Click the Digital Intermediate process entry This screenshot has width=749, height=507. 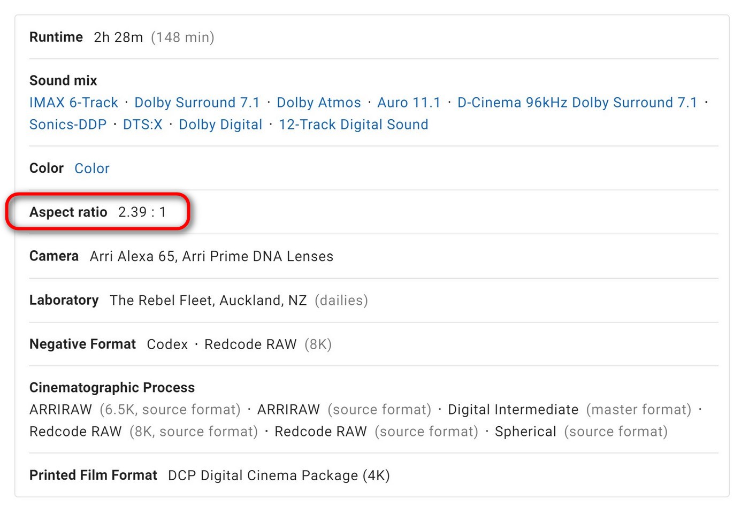pos(513,410)
